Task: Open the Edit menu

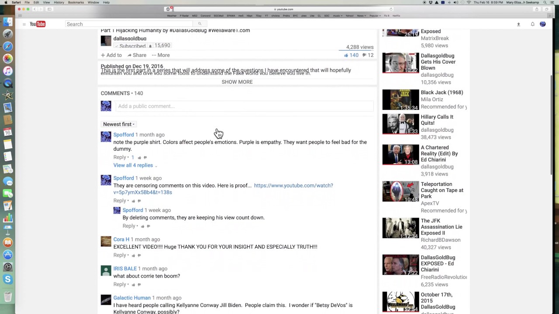Action: coord(36,2)
